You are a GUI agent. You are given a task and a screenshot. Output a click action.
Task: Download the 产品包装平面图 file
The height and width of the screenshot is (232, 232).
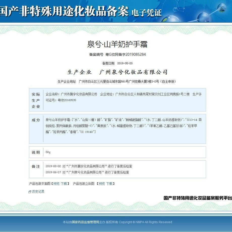tap(64, 184)
